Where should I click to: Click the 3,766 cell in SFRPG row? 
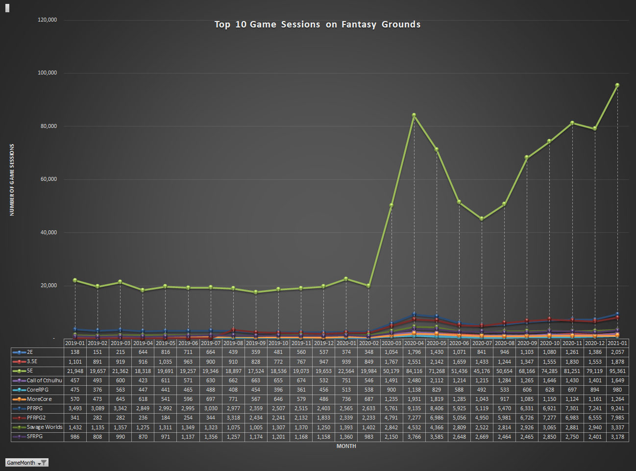pyautogui.click(x=414, y=437)
